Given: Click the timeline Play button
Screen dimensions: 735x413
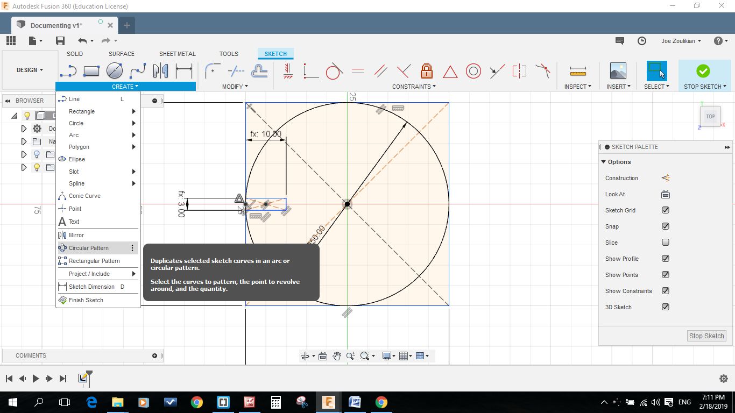Looking at the screenshot, I should (36, 379).
